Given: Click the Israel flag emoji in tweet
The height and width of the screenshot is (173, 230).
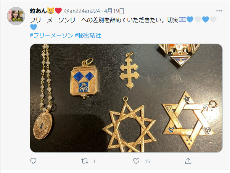Looking at the screenshot, I should [182, 19].
